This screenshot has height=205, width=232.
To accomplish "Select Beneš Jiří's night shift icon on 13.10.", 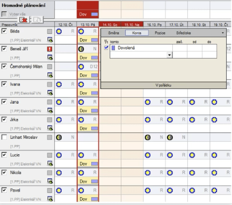I will click(x=81, y=49).
